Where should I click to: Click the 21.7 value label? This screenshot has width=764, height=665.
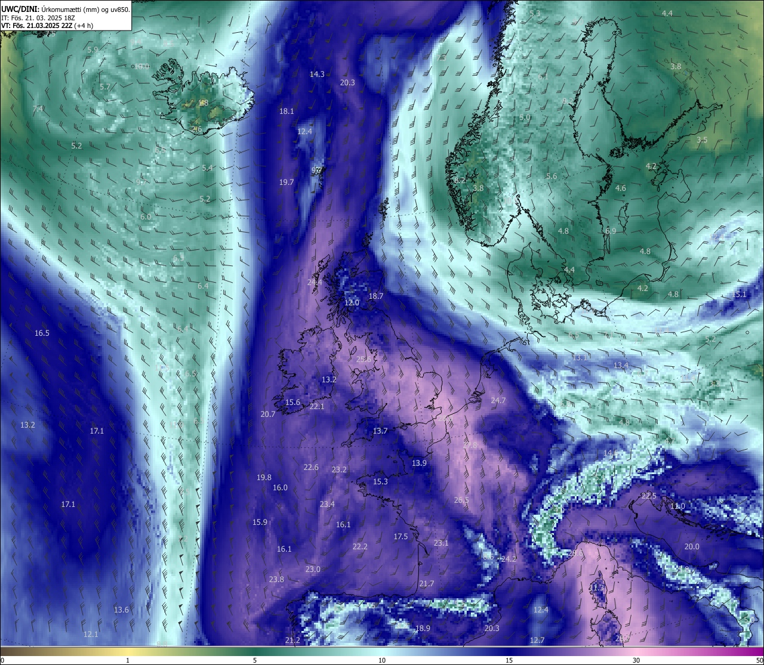pyautogui.click(x=427, y=584)
